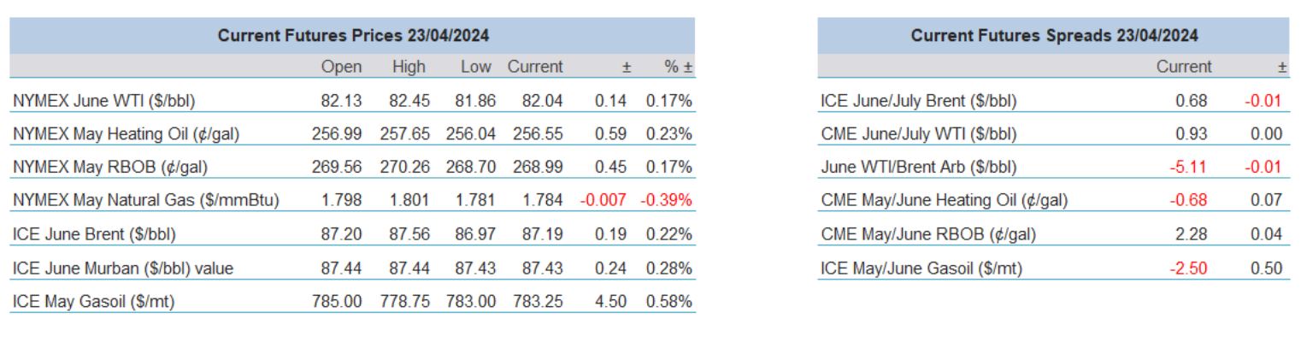Viewport: 1301px width, 348px height.
Task: Click the % ± column header
Action: tap(677, 67)
